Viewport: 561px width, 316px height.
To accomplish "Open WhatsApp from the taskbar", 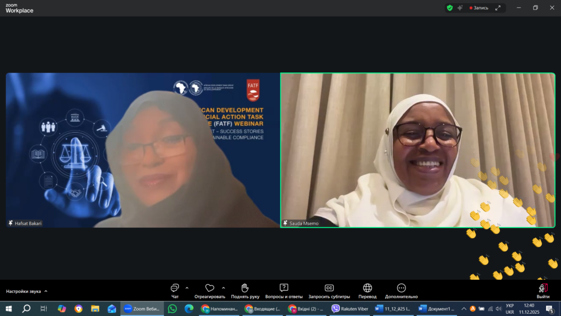I will (173, 309).
